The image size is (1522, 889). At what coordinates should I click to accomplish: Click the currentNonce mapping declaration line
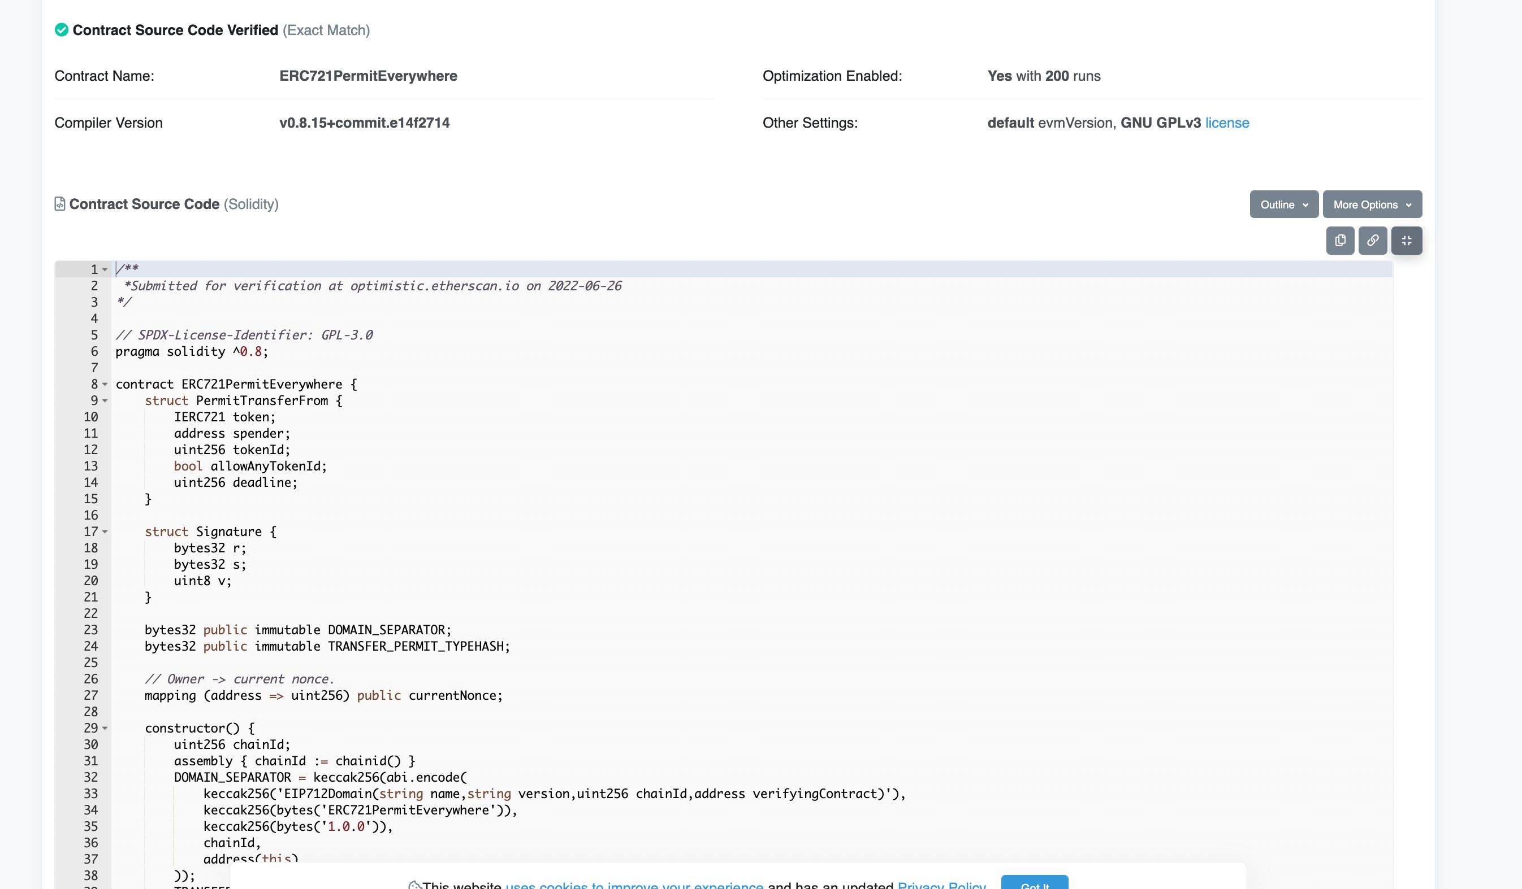pyautogui.click(x=323, y=695)
